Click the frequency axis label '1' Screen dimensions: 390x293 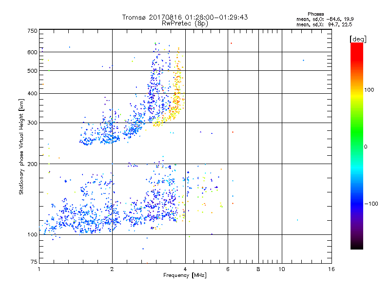(x=39, y=269)
